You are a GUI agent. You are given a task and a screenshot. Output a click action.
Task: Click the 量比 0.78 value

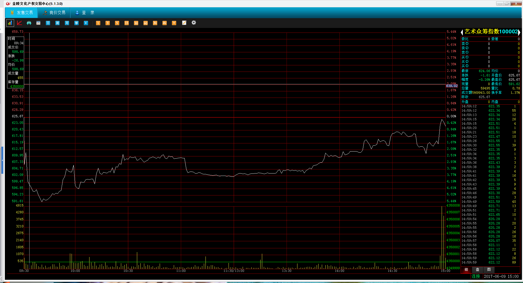tap(516, 88)
